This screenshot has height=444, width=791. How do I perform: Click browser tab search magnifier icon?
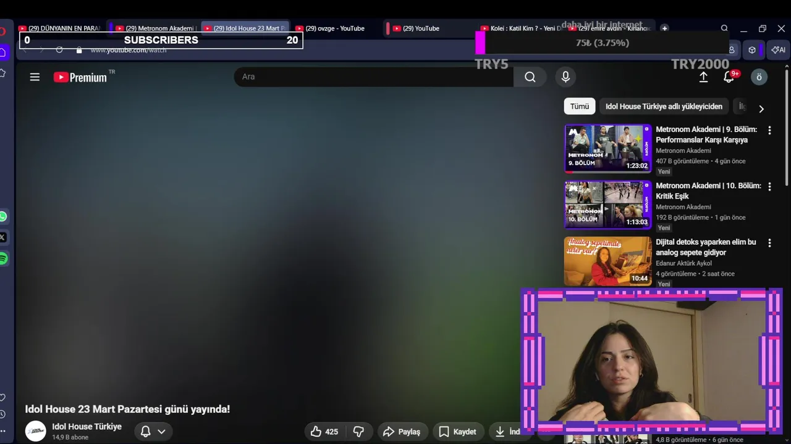(x=724, y=28)
